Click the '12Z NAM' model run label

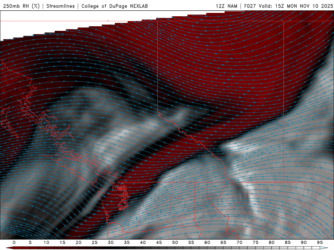[226, 6]
